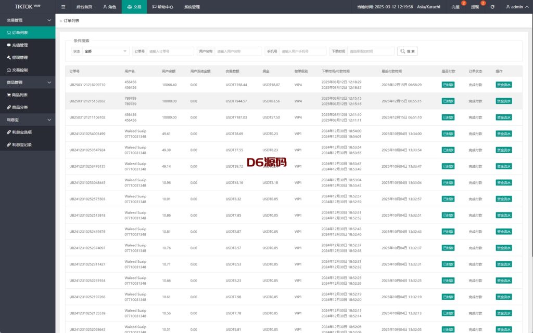
Task: Click 资金流水 for order UB2412310252135539
Action: [504, 313]
